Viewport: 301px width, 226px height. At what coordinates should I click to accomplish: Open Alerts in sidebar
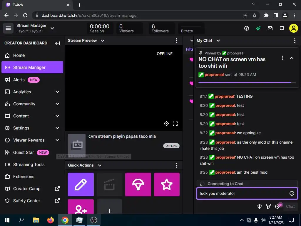click(x=32, y=80)
